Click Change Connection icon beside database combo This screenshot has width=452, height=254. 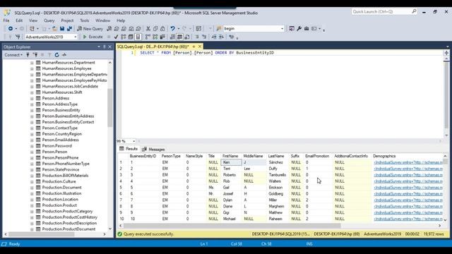click(x=18, y=37)
